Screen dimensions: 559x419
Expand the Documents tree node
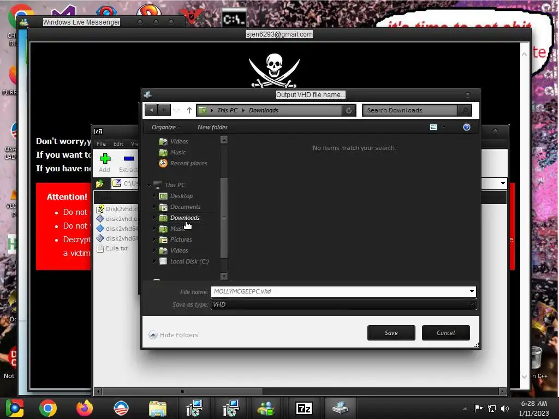(154, 207)
